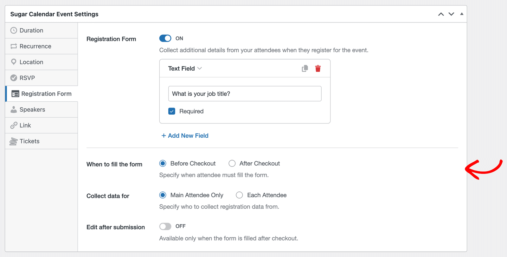This screenshot has height=257, width=507.
Task: Click the Add New Field link
Action: point(185,135)
